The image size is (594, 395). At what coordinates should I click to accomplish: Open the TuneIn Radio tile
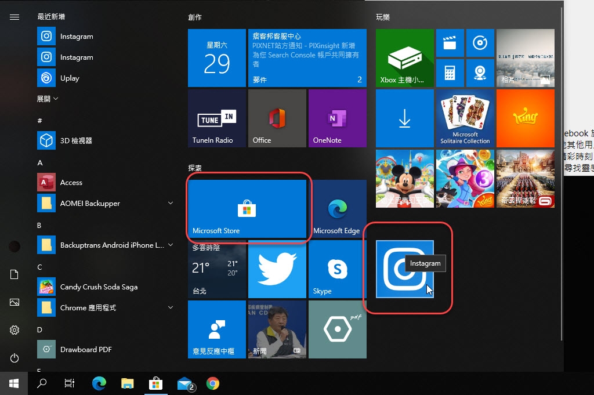pos(216,118)
